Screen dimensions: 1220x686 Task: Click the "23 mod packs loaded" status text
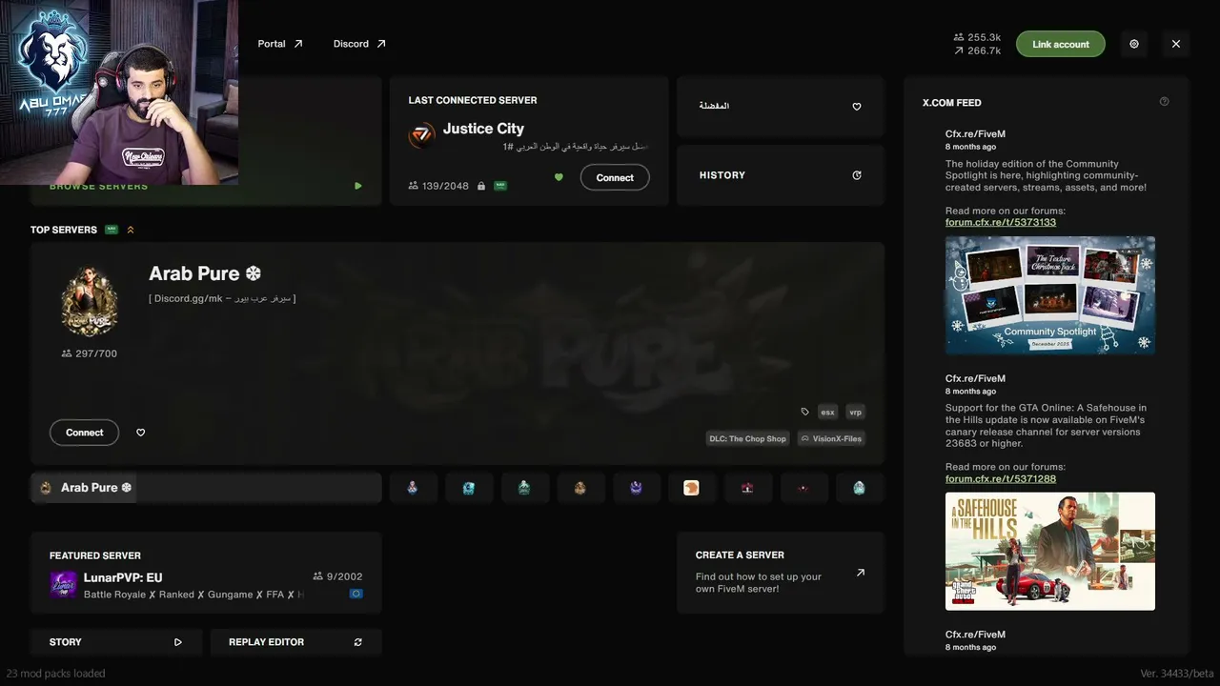point(55,674)
